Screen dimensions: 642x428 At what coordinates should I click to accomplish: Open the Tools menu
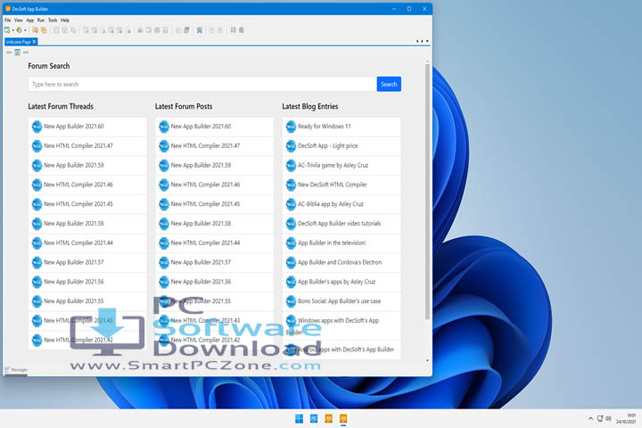click(53, 21)
